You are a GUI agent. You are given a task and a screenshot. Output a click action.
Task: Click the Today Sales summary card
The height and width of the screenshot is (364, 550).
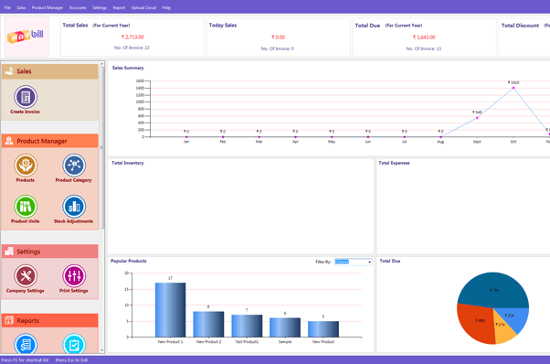click(278, 37)
